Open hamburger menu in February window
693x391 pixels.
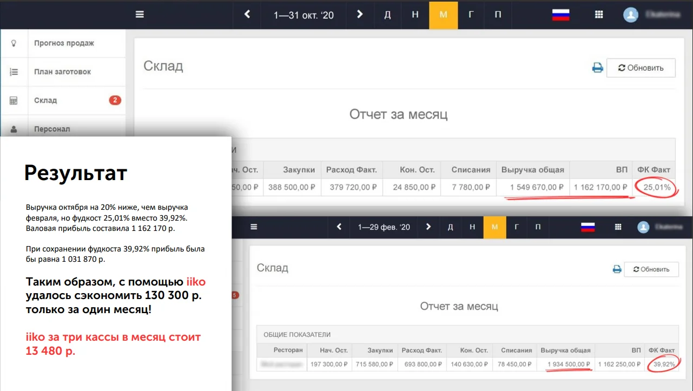(254, 227)
